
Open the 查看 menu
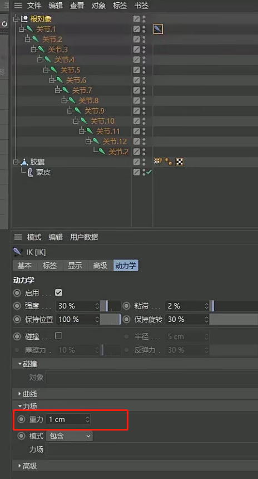[x=77, y=6]
